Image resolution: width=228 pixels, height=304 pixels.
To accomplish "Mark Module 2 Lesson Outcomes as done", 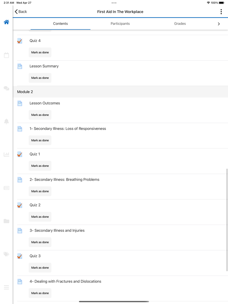I will [40, 115].
